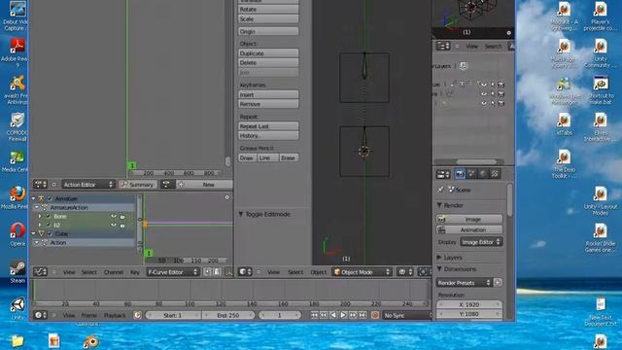Expand the Bone channel group
Viewport: 622px width, 350px height.
pyautogui.click(x=40, y=216)
